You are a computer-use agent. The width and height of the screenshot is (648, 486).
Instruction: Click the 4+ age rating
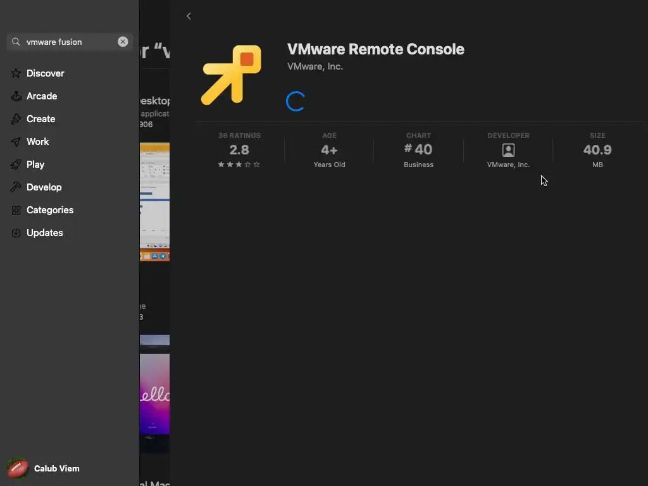(x=329, y=149)
